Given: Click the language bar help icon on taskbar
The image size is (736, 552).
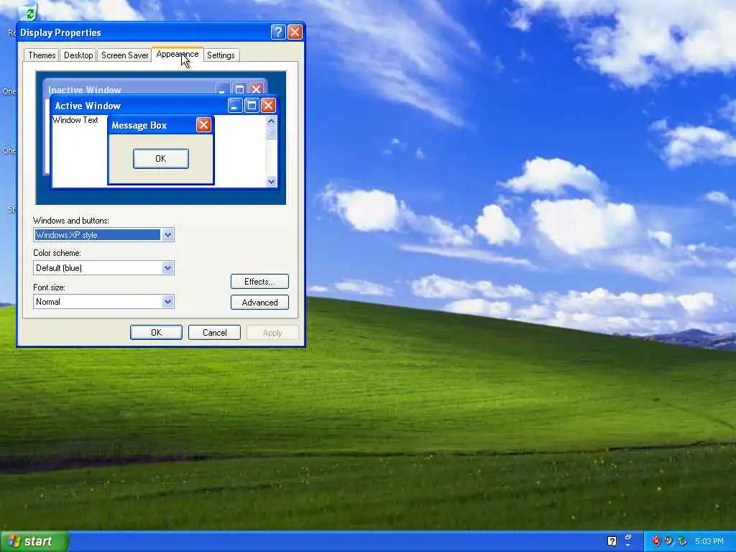Looking at the screenshot, I should (x=612, y=541).
